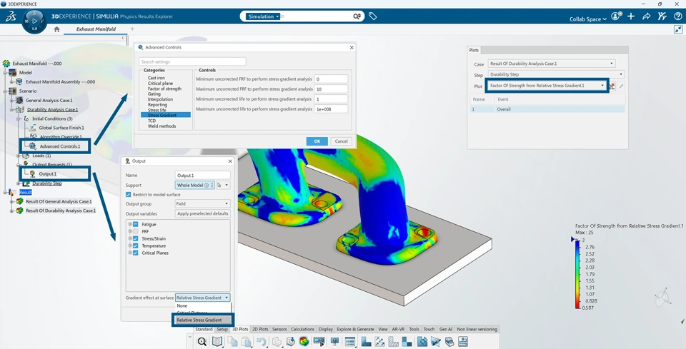Screen dimensions: 686x349
Task: Click the presentation screen icon in bottom toolbar
Action: pyautogui.click(x=334, y=342)
